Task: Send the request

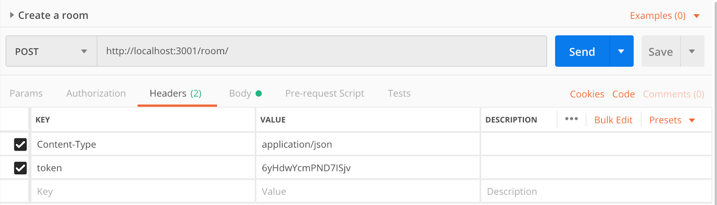Action: 582,51
